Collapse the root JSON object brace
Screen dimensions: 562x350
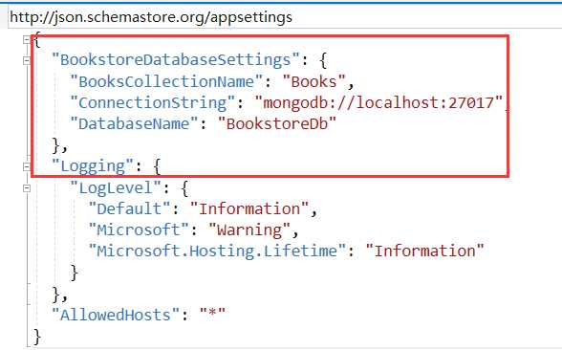coord(27,39)
